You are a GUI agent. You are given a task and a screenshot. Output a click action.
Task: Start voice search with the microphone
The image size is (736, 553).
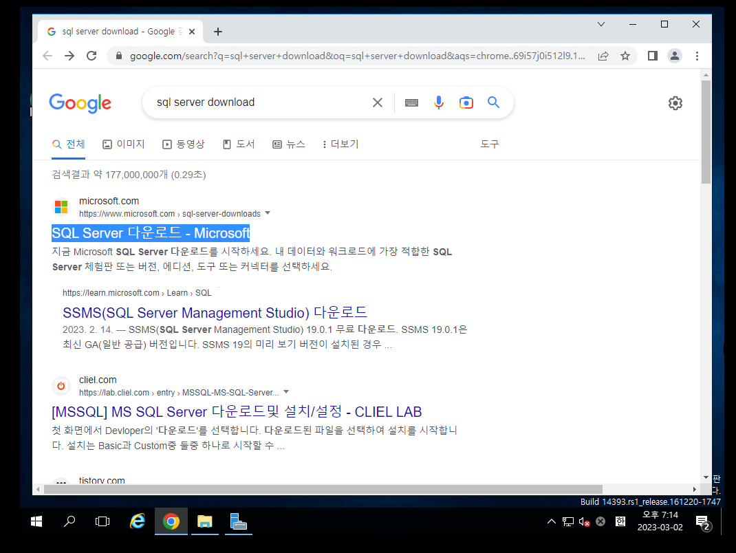pos(438,102)
